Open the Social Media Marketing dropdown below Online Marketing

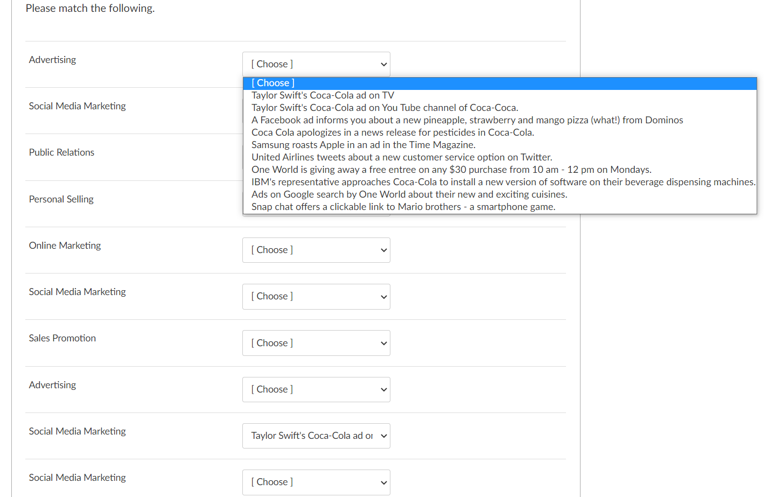pos(316,296)
